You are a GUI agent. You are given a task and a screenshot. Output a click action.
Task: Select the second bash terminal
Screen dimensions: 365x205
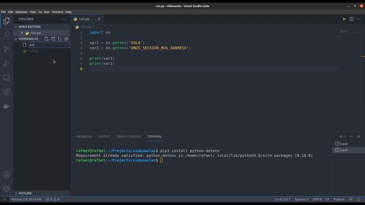[x=348, y=150]
